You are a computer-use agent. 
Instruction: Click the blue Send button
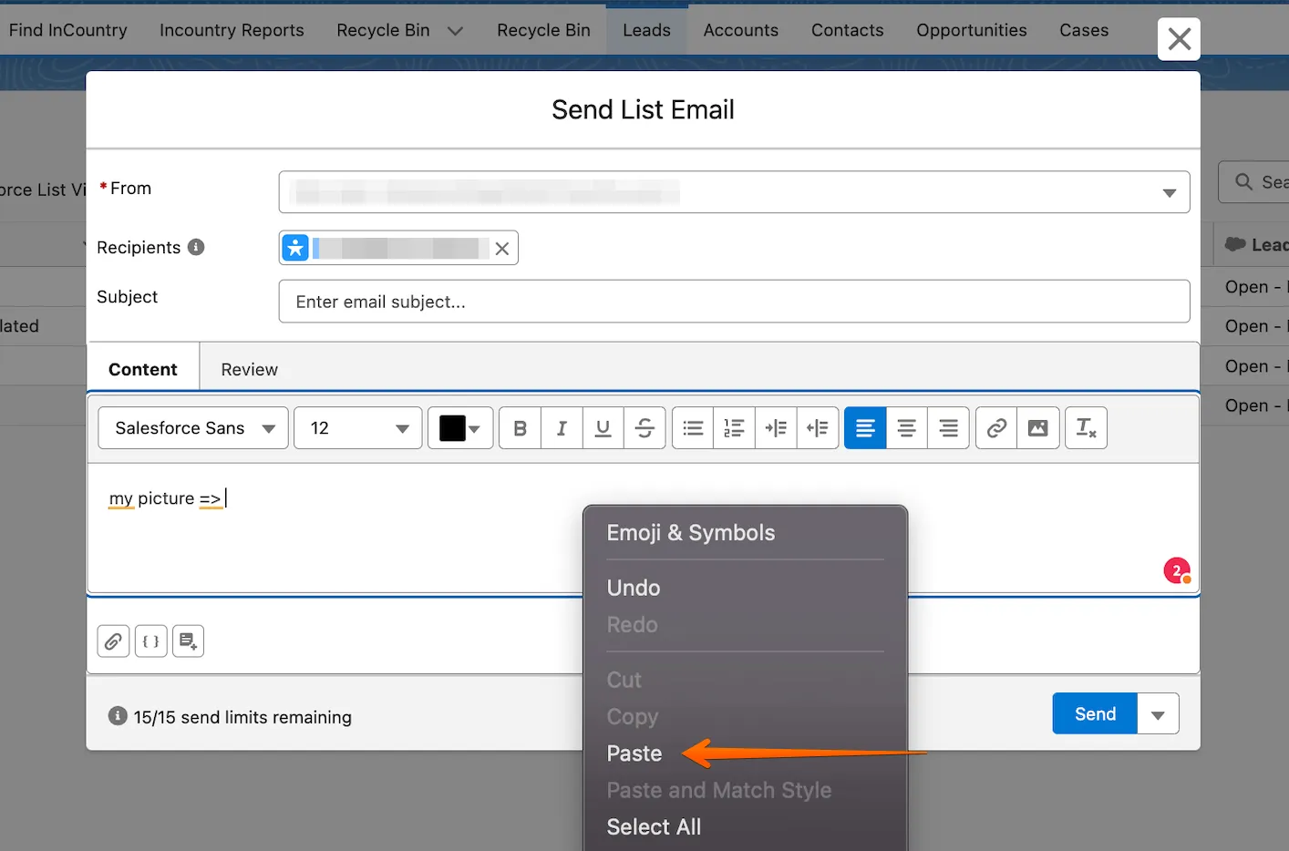(1094, 713)
